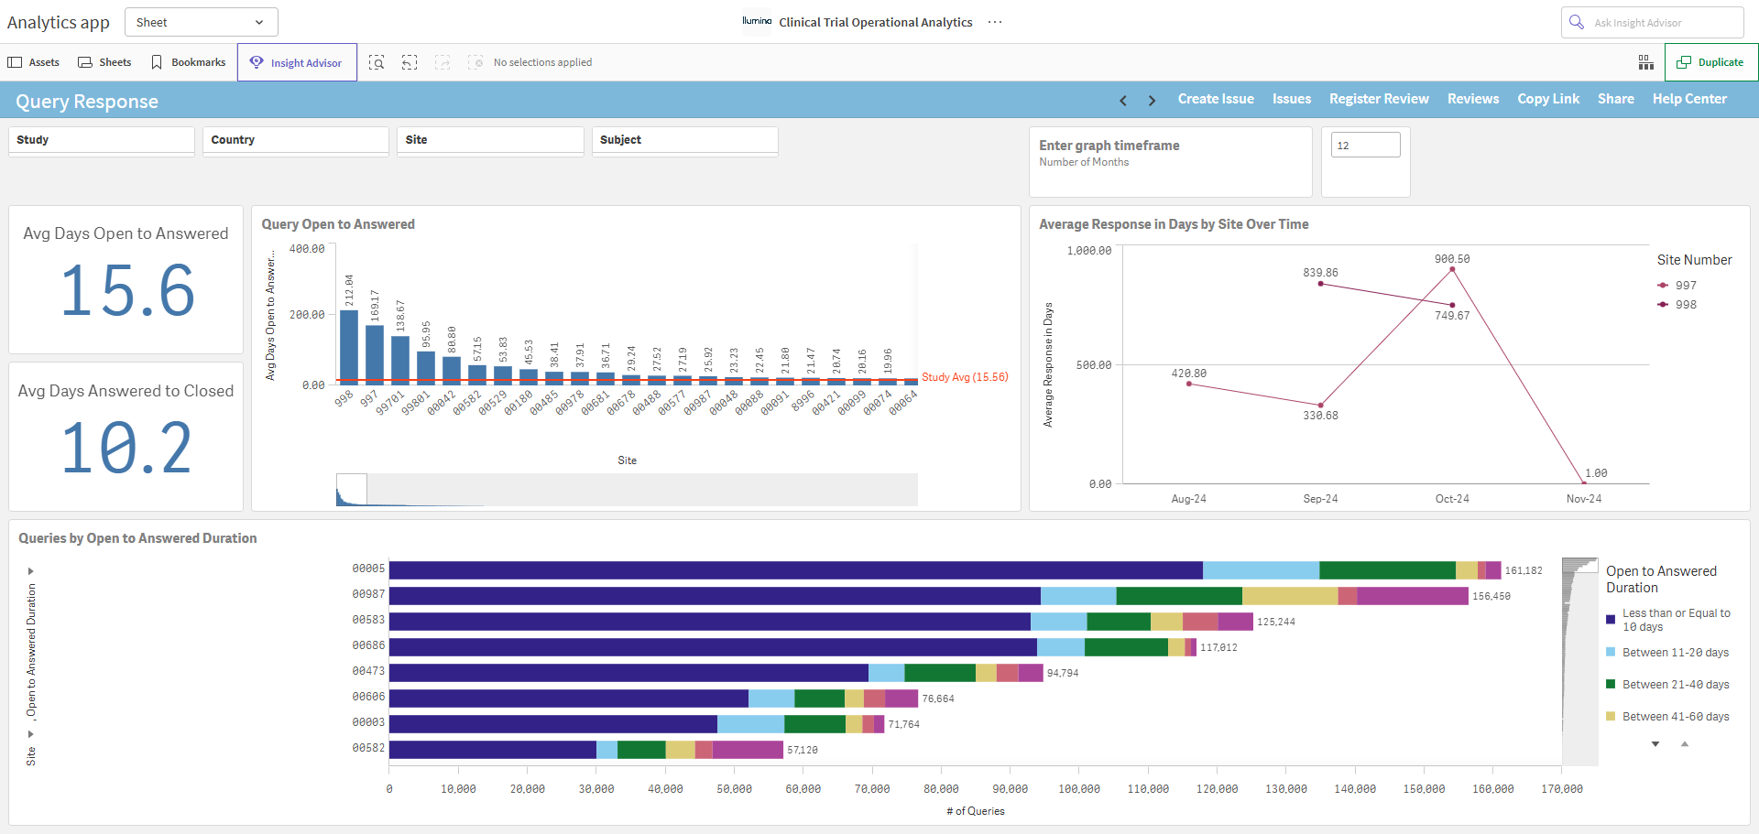Image resolution: width=1759 pixels, height=834 pixels.
Task: Open the Site filter pane
Action: click(x=490, y=140)
